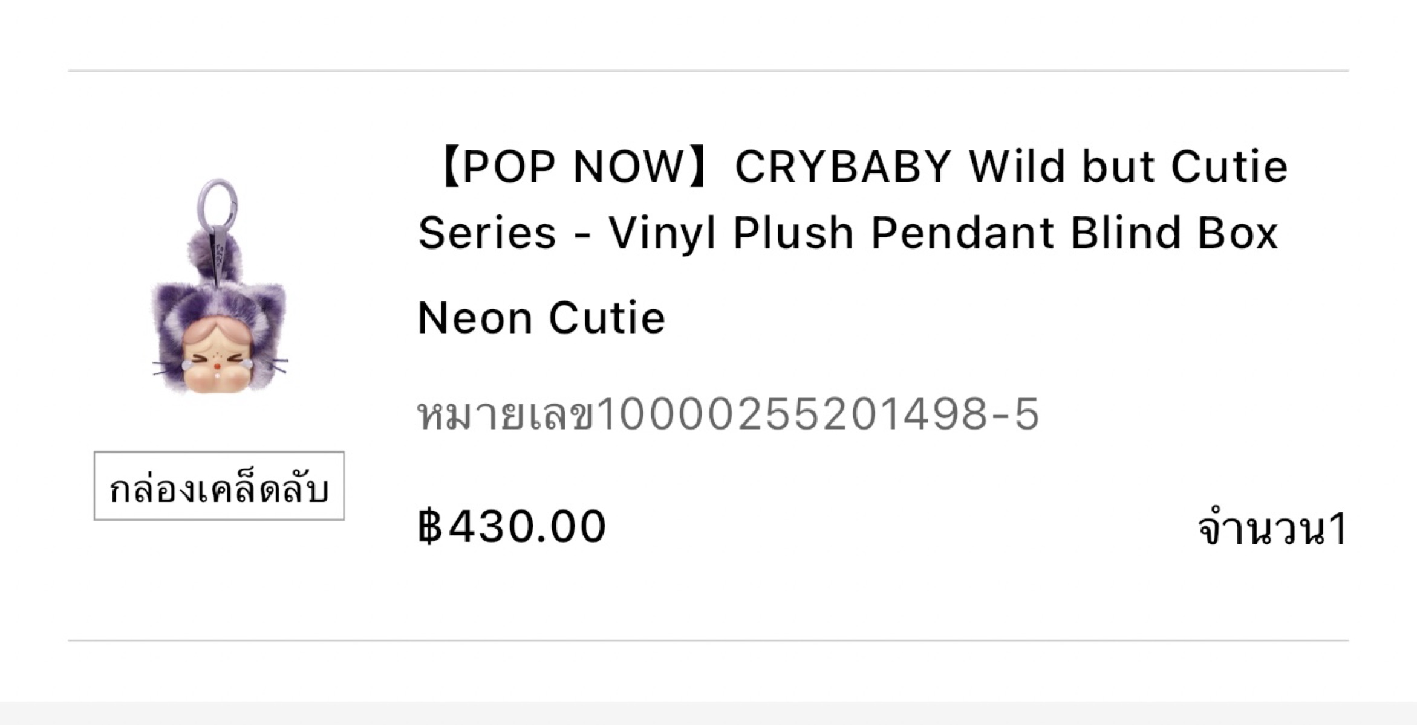Click the CRYBABY Wild but Cutie title

[1010, 166]
